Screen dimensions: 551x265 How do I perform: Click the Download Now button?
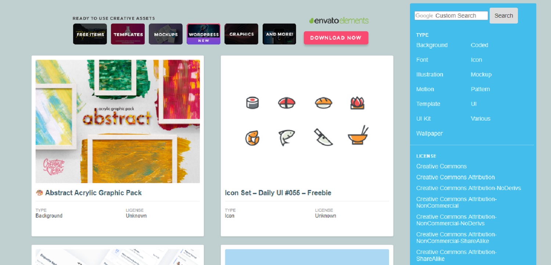336,37
